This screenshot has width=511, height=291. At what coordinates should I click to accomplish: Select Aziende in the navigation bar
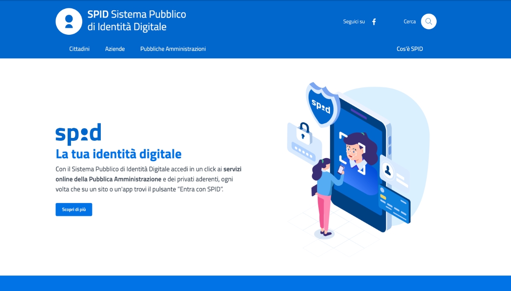[115, 49]
